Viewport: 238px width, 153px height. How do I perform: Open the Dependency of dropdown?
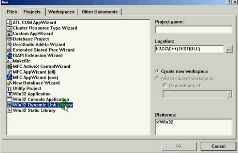click(x=229, y=94)
